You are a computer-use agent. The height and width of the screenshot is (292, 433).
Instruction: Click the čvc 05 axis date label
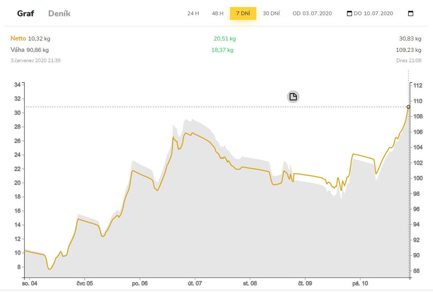point(85,284)
